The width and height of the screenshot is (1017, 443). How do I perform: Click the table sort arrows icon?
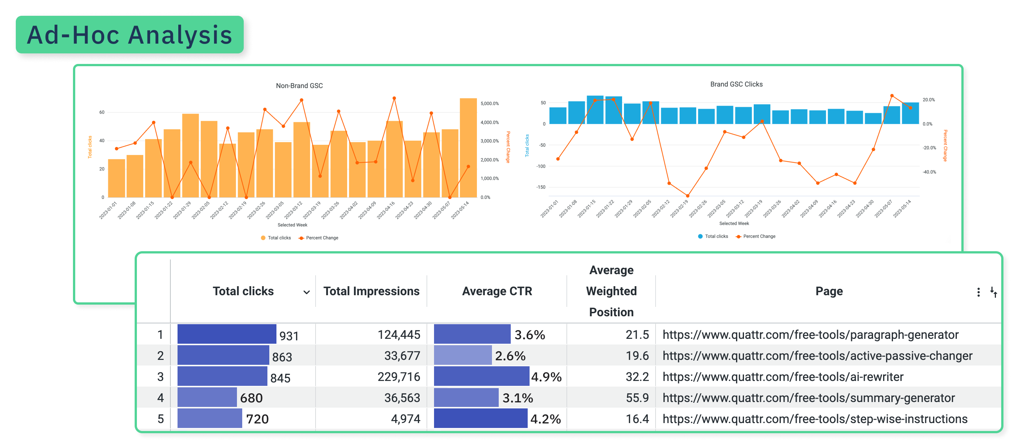(993, 292)
